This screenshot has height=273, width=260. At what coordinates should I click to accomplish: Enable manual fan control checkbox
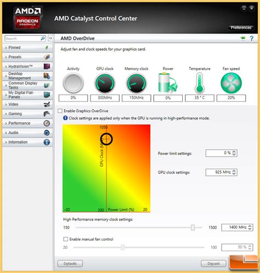pyautogui.click(x=66, y=239)
